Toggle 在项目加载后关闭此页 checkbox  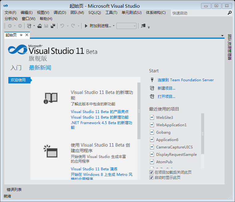(151, 172)
